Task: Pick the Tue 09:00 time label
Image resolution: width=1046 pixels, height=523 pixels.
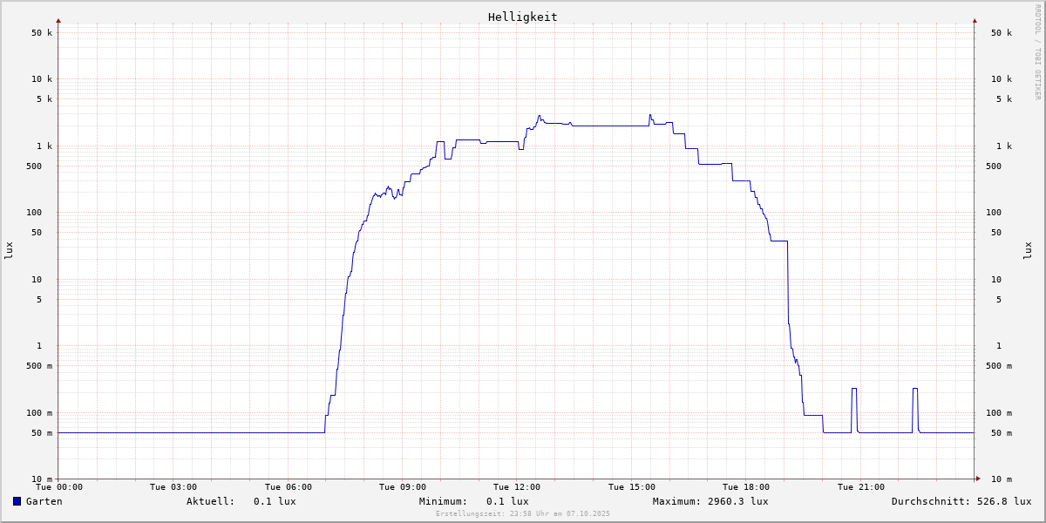Action: click(x=403, y=487)
